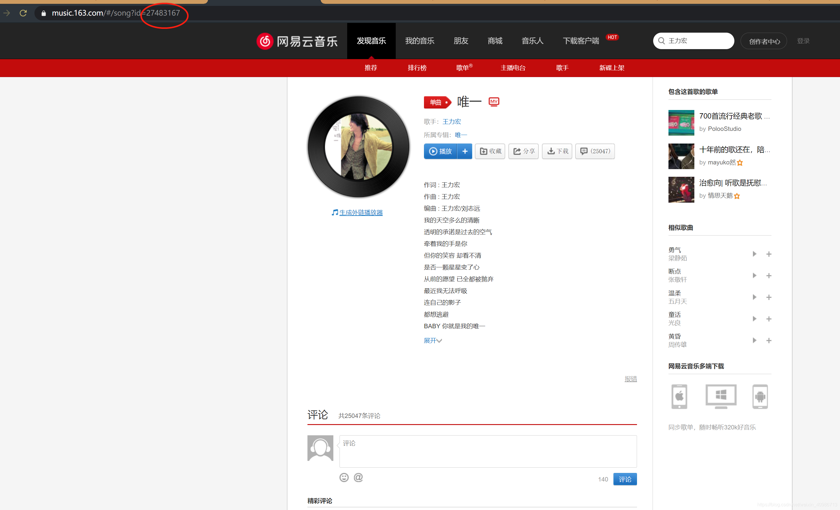Add 童话 by 光良 to playlist
This screenshot has height=510, width=840.
click(x=769, y=319)
